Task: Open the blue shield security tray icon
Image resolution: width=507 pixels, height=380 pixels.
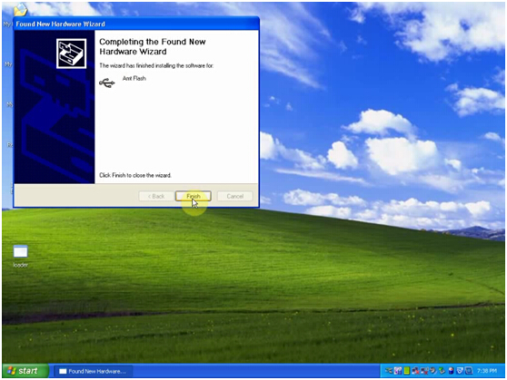Action: tap(460, 370)
